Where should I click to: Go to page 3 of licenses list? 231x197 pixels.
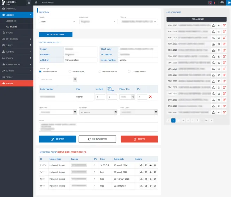click(183, 120)
